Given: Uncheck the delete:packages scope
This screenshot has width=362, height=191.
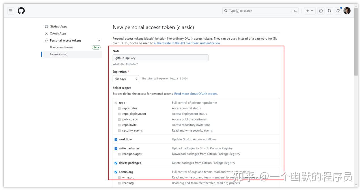Looking at the screenshot, I should click(x=116, y=163).
